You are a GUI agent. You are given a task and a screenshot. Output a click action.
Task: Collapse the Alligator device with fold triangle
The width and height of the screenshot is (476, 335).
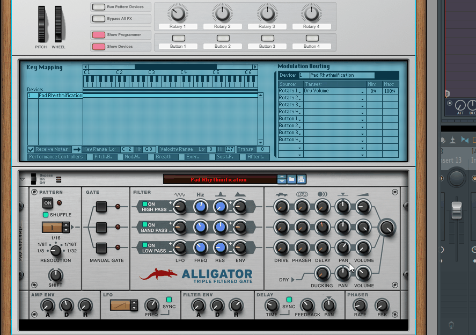pyautogui.click(x=22, y=179)
